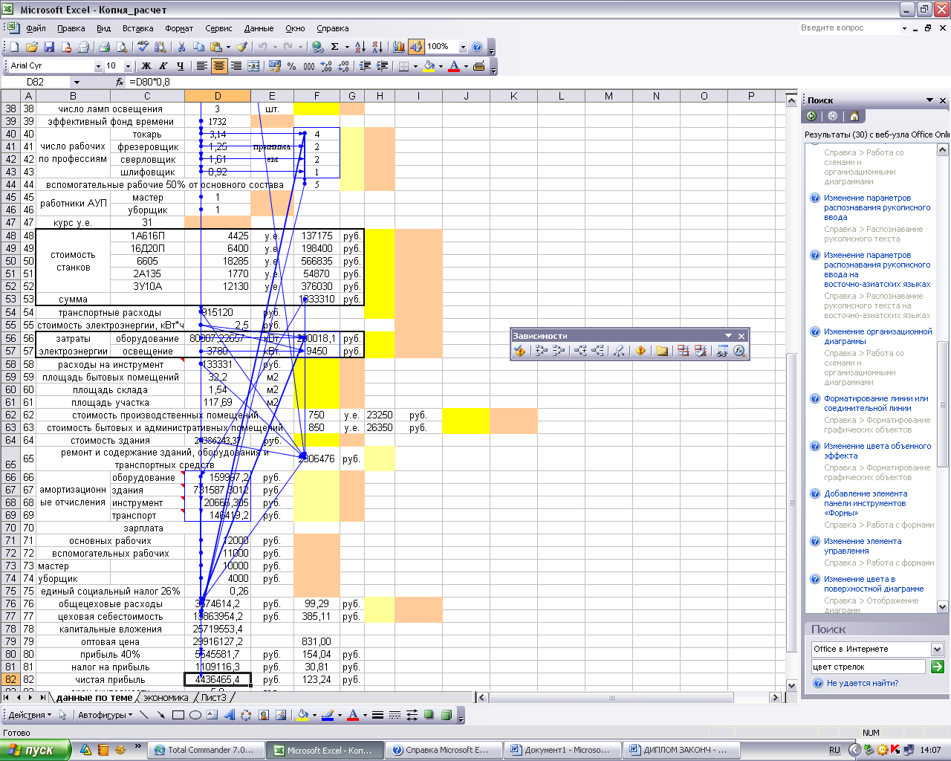
Task: Toggle the comma (000) number style
Action: click(x=309, y=66)
